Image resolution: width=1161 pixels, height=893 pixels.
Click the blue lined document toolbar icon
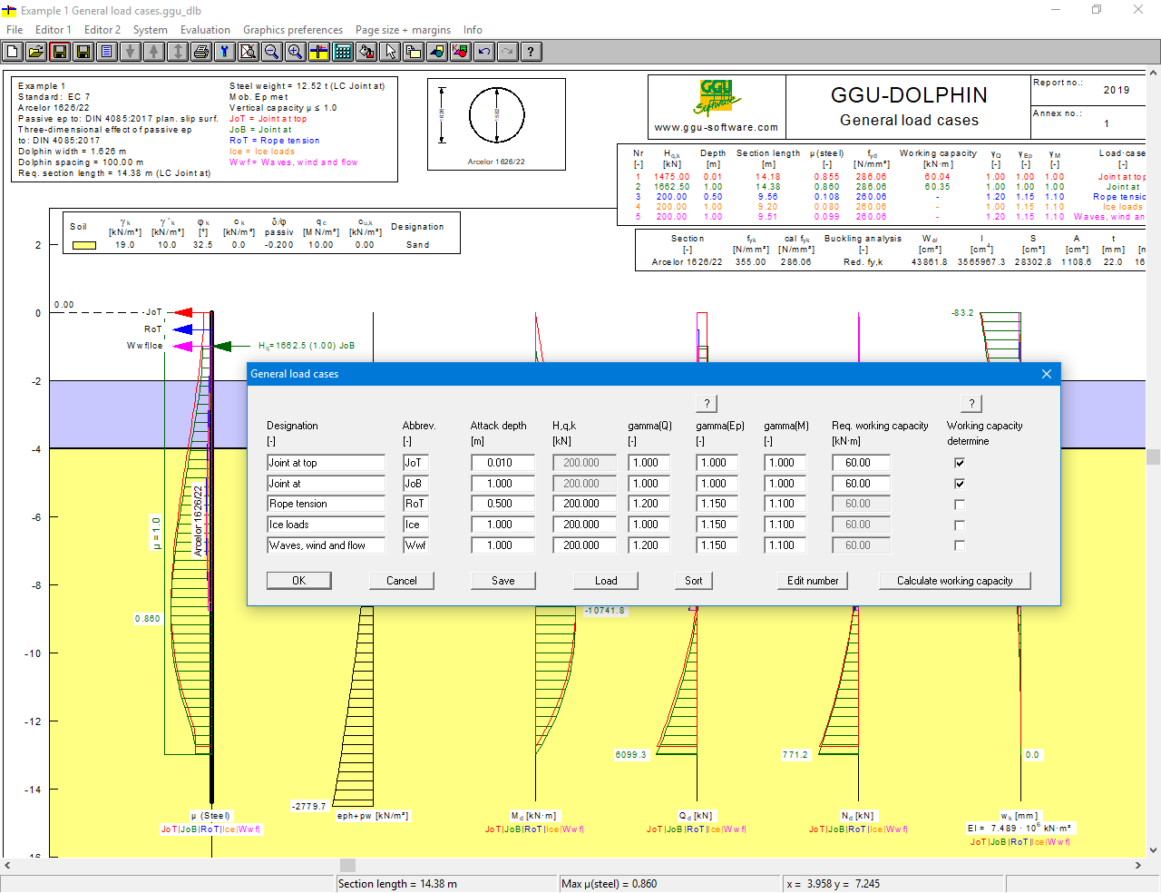coord(107,52)
